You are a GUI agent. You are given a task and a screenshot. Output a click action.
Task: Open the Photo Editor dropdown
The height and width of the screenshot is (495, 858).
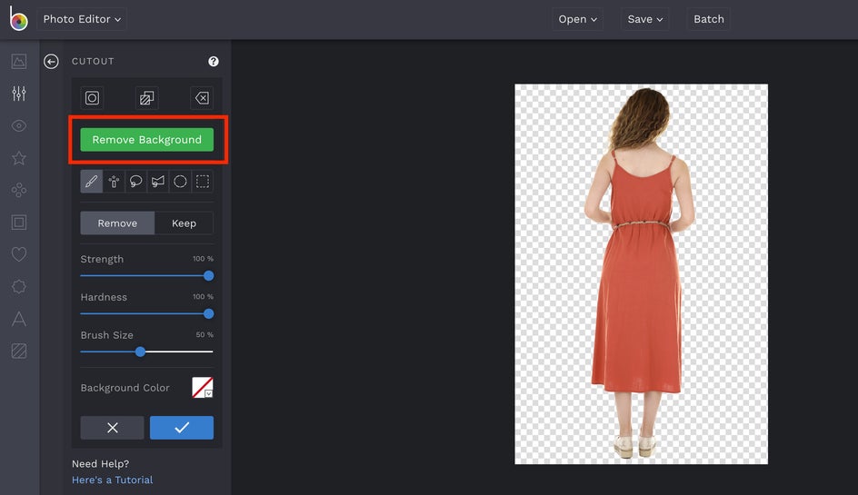point(82,19)
